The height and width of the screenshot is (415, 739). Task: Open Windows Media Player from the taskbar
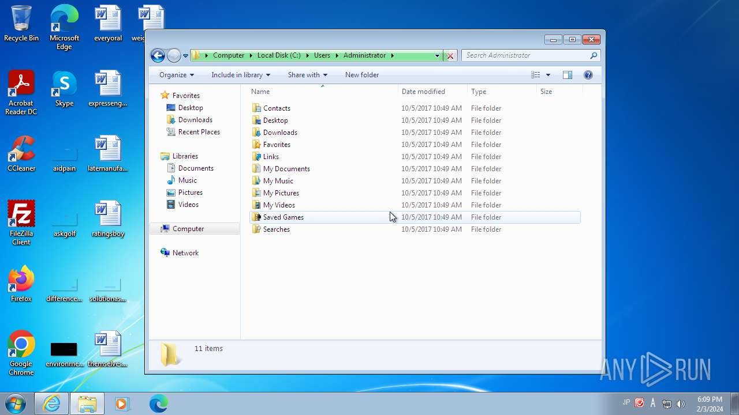pos(122,404)
